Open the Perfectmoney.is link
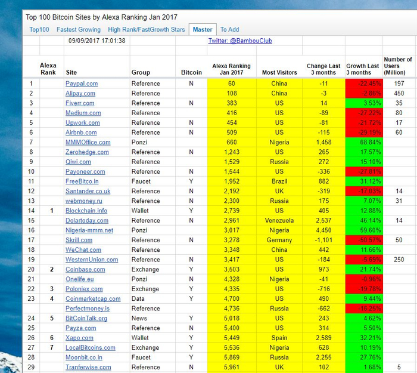The width and height of the screenshot is (417, 373). click(x=88, y=309)
